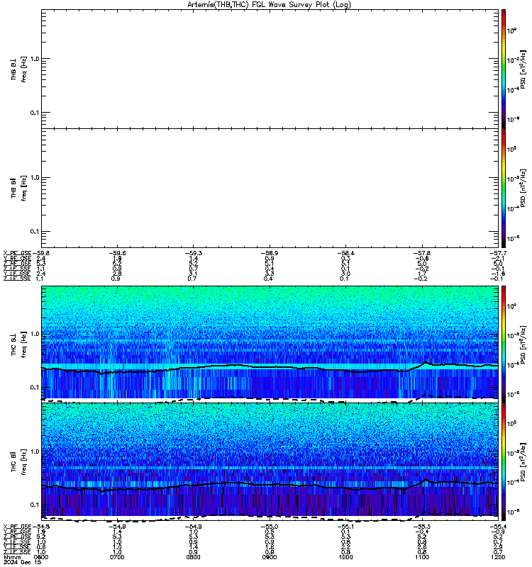Click the THC X_RE_GSE value -55.4
The image size is (532, 567).
pyautogui.click(x=498, y=527)
